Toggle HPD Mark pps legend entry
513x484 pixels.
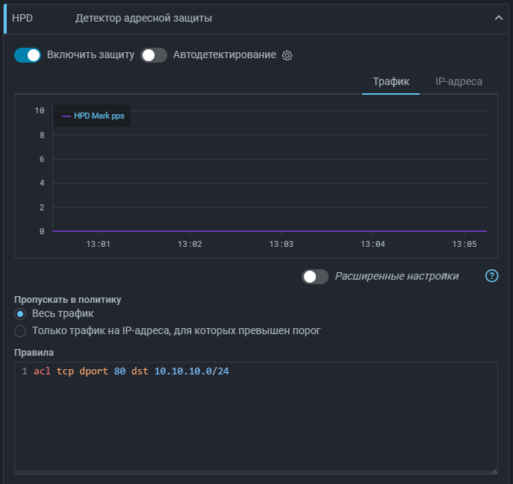tap(93, 116)
